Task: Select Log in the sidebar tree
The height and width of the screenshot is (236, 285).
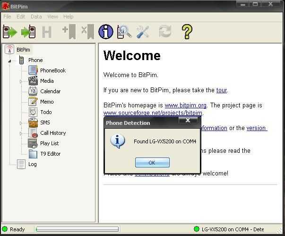Action: coord(32,164)
